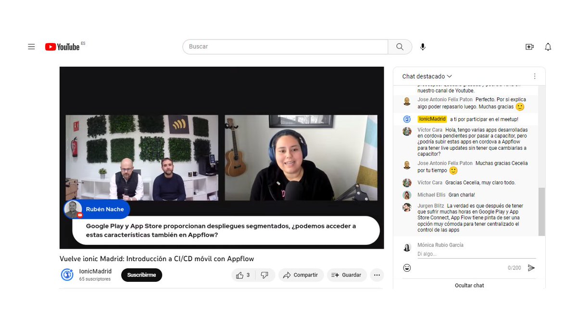Focus the Buscar search field
The height and width of the screenshot is (324, 577).
pyautogui.click(x=285, y=47)
